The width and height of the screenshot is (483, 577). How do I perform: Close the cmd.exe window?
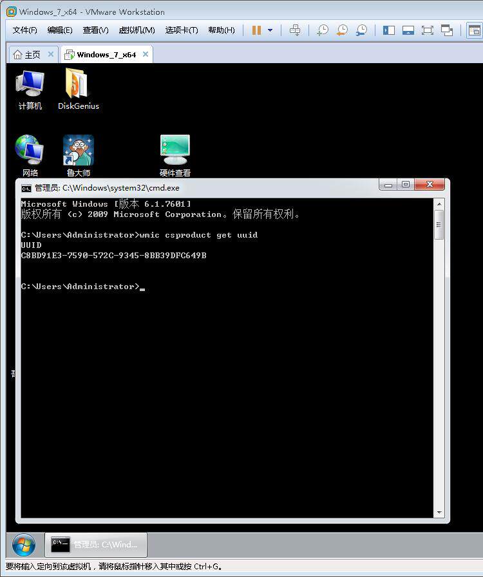pos(430,184)
